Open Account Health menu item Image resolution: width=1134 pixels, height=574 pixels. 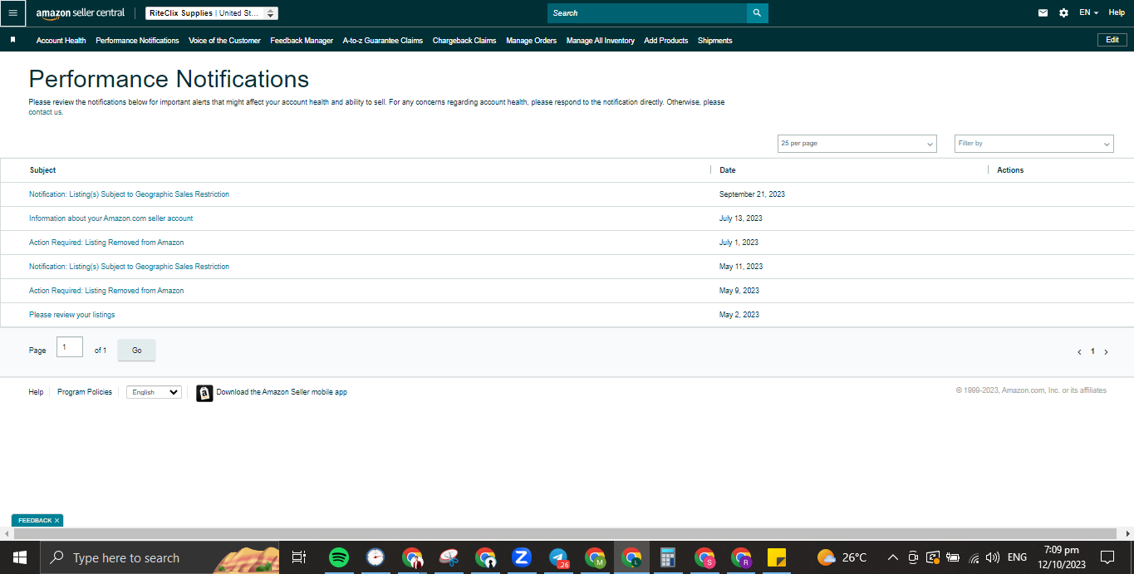point(61,41)
